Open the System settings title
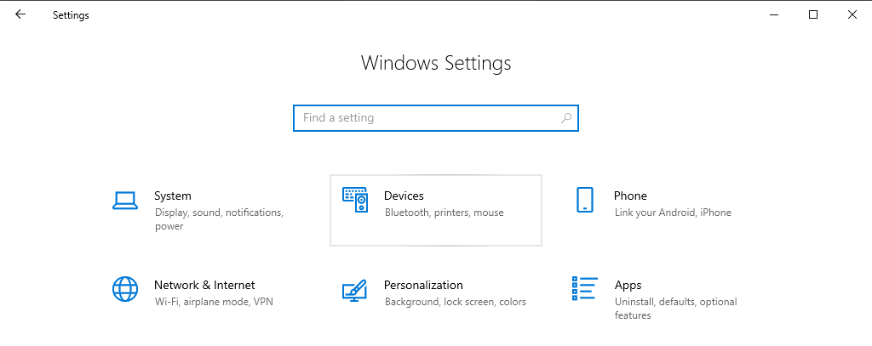This screenshot has width=872, height=346. click(x=172, y=196)
